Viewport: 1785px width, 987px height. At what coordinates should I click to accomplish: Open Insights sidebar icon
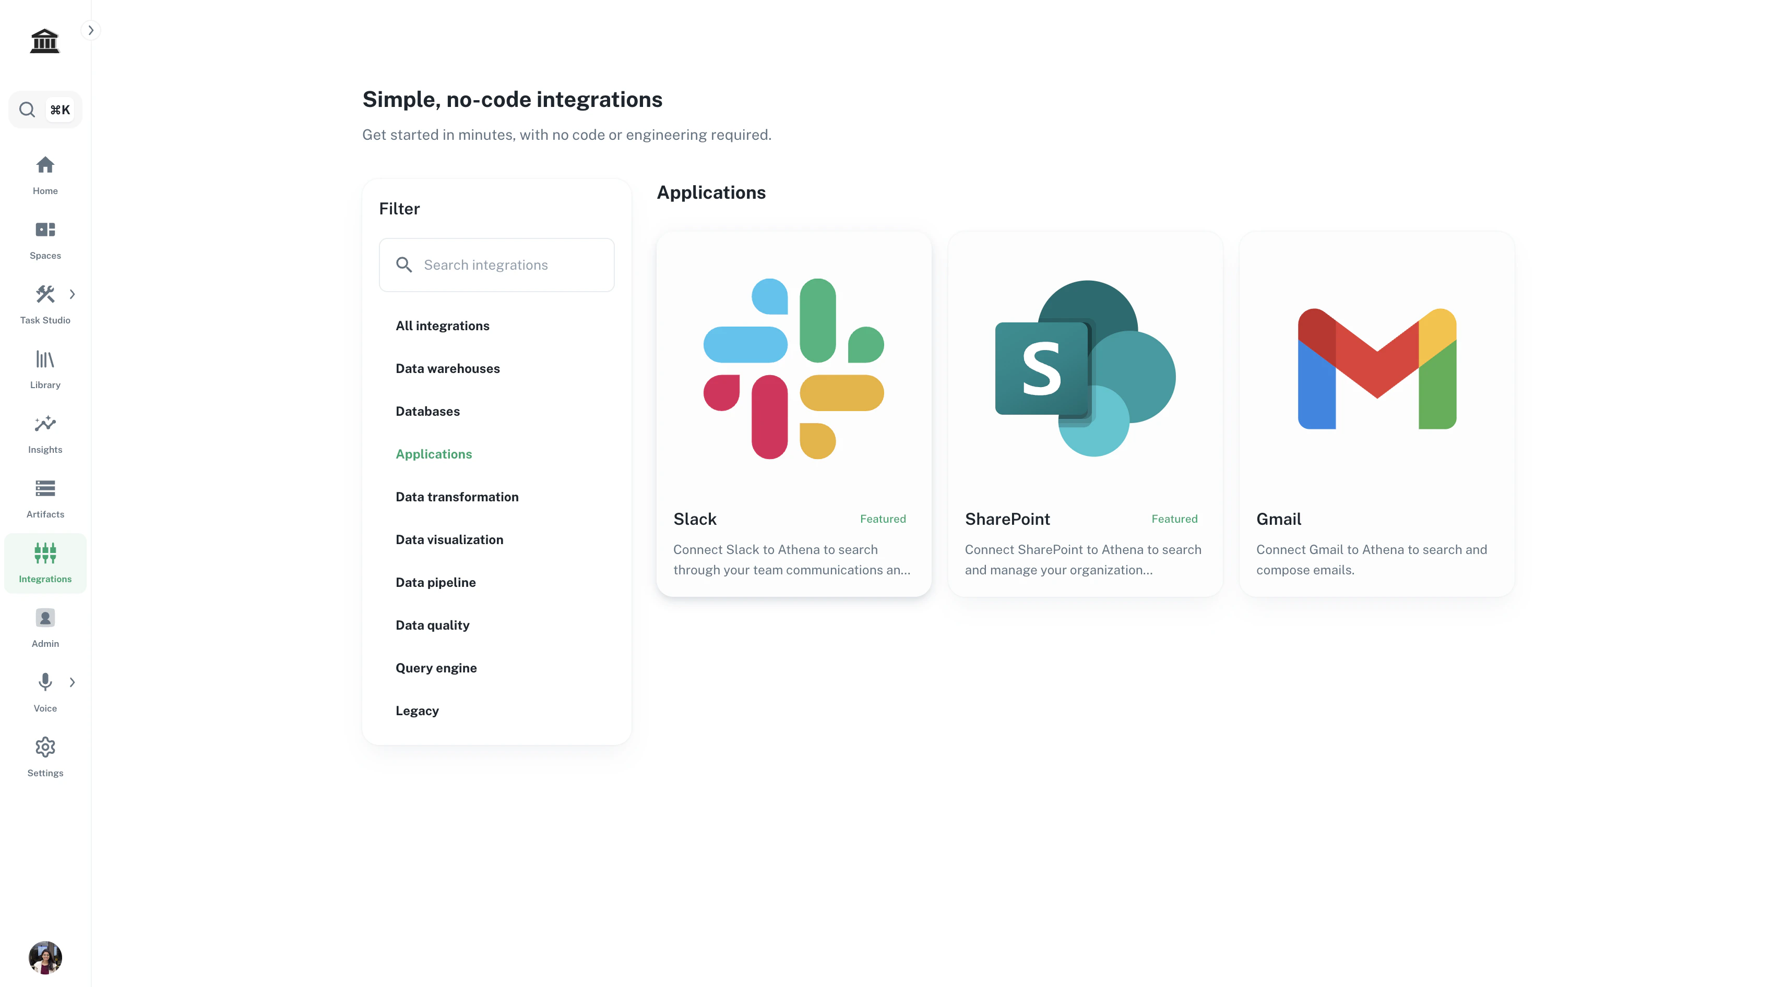[x=45, y=424]
